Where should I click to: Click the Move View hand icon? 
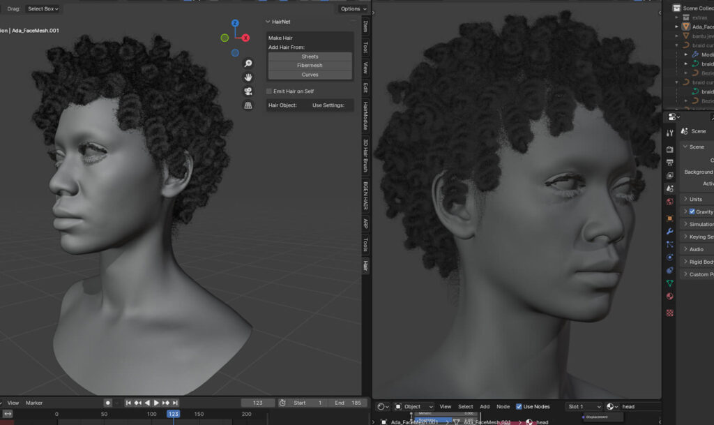pyautogui.click(x=248, y=77)
